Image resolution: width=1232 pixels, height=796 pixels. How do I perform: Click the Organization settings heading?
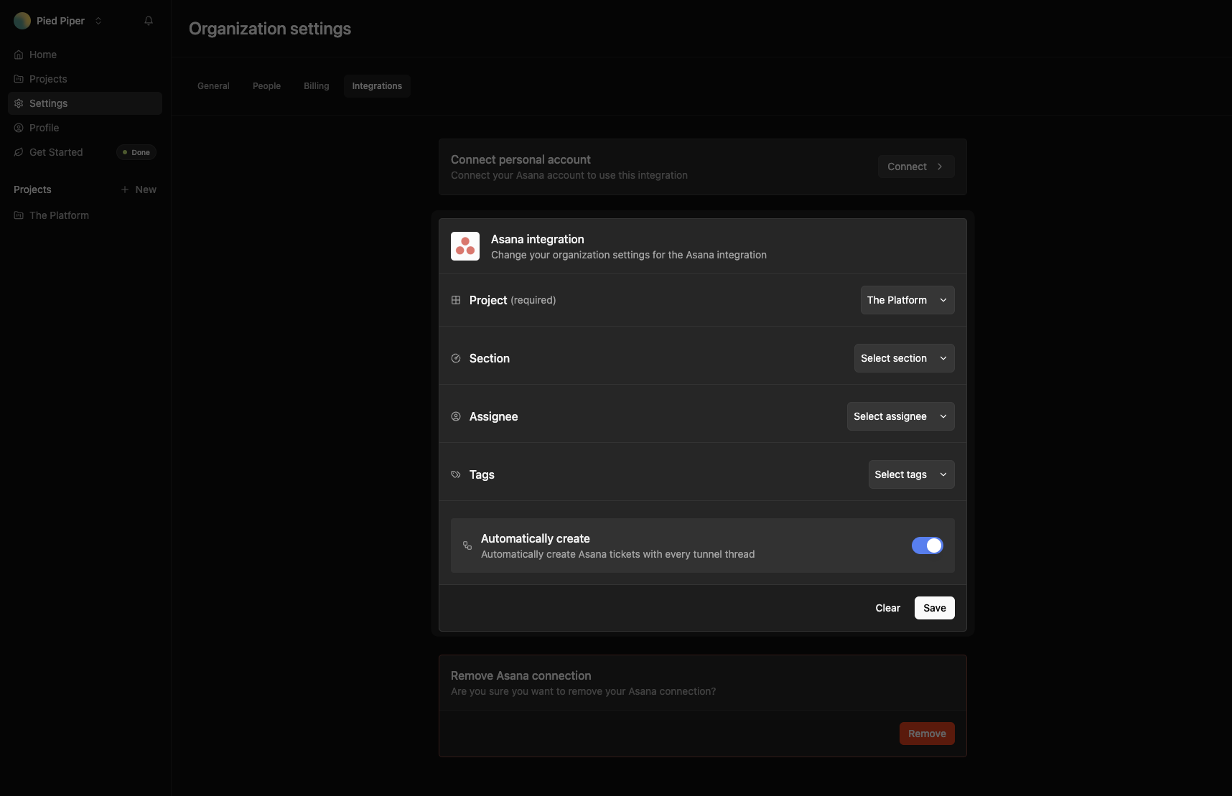click(270, 29)
